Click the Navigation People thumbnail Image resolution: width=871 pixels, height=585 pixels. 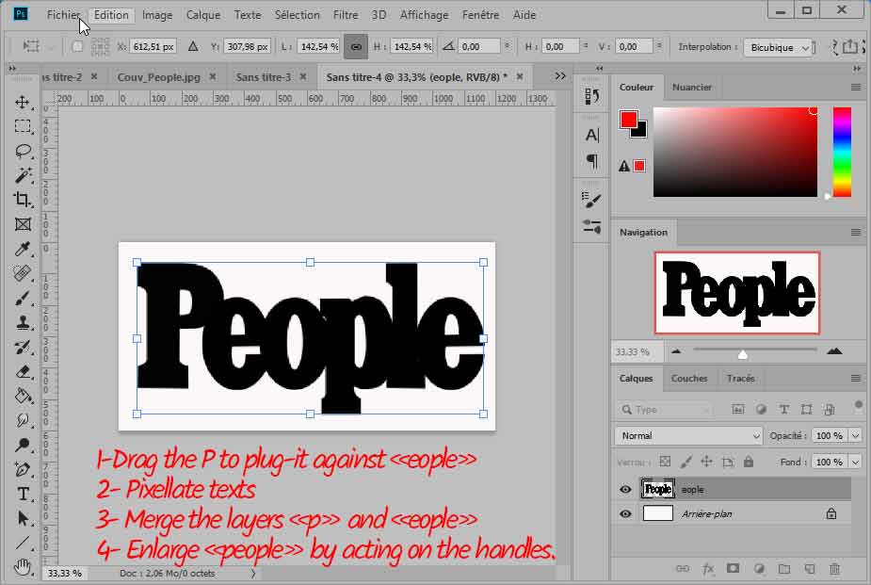737,293
